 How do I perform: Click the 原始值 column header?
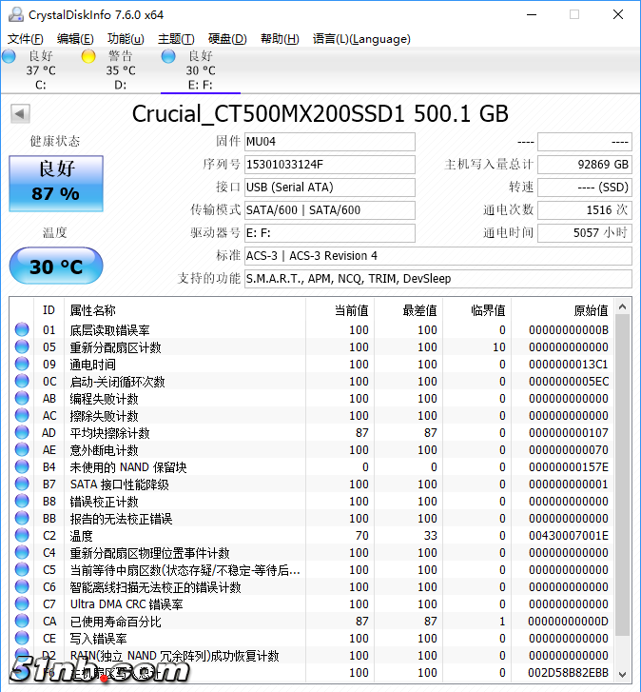(x=569, y=310)
